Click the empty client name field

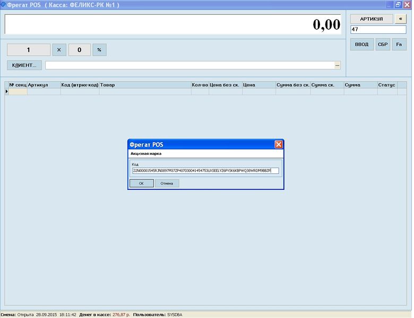pyautogui.click(x=190, y=65)
